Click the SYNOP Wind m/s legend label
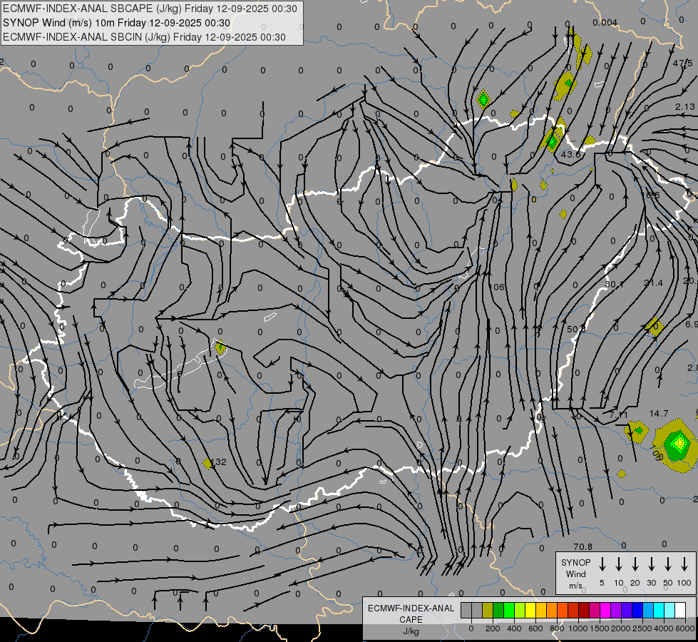Image resolution: width=698 pixels, height=642 pixels. coord(575,574)
